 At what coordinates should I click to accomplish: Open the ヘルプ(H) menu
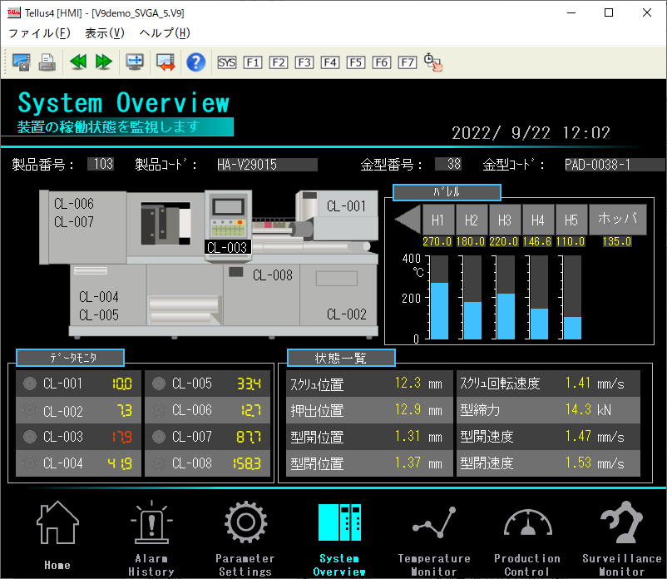[x=165, y=33]
